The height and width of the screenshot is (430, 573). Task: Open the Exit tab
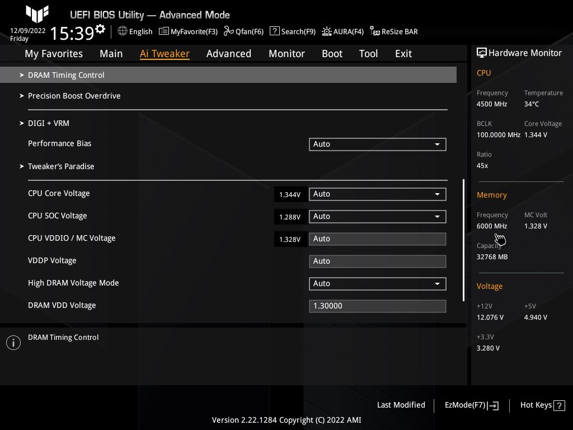(x=403, y=54)
